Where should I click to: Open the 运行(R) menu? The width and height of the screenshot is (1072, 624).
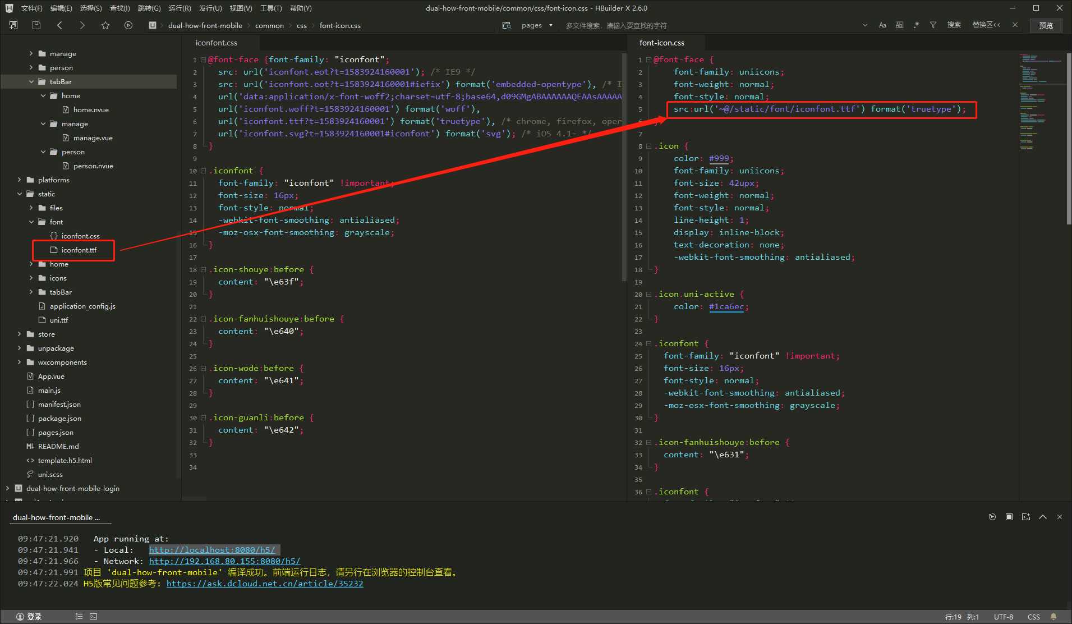click(180, 8)
